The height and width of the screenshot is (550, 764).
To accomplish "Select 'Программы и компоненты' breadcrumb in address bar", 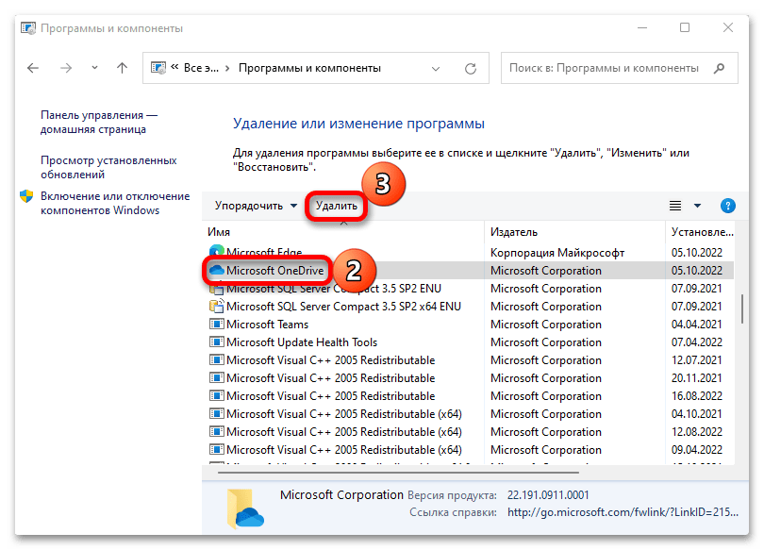I will coord(309,68).
